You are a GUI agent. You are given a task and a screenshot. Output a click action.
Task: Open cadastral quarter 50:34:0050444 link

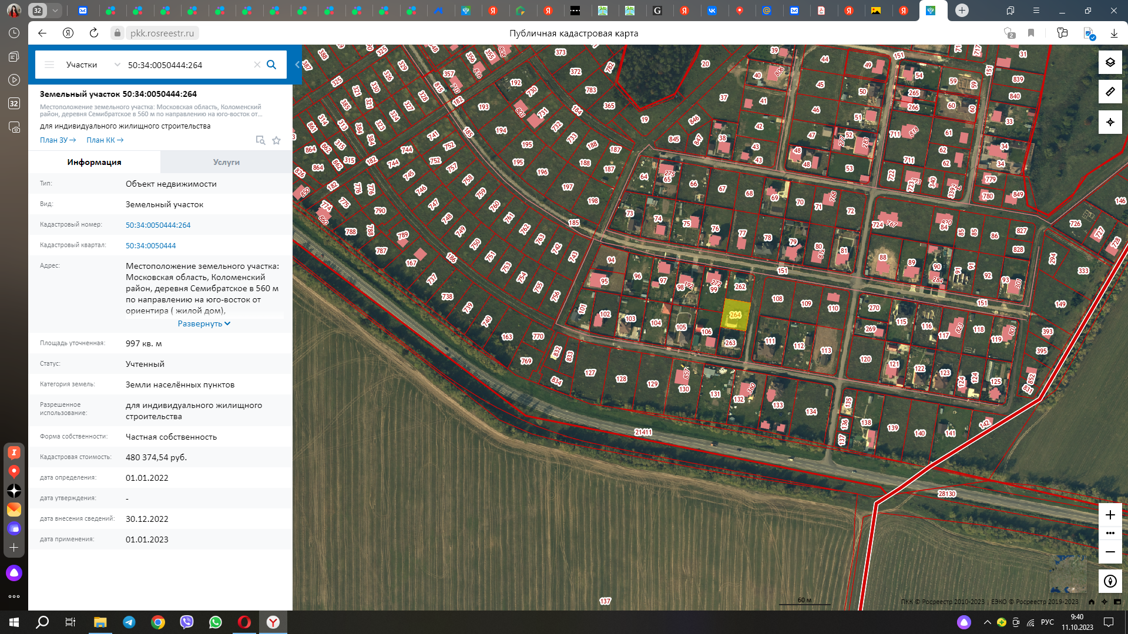point(150,245)
